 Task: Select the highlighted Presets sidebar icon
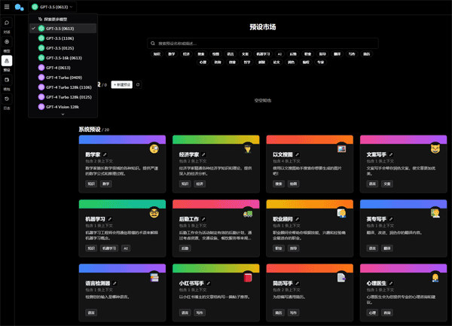click(7, 61)
